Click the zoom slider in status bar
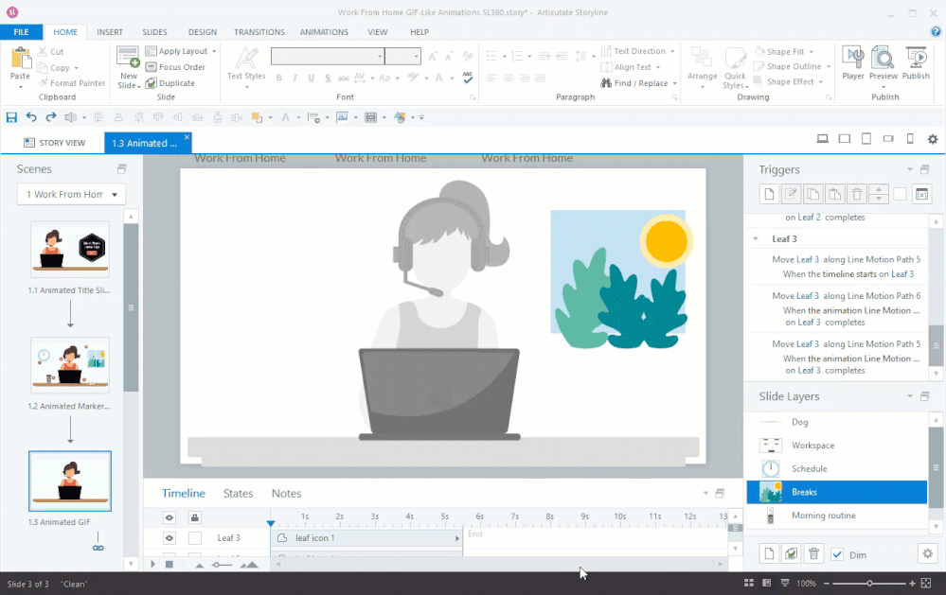The width and height of the screenshot is (946, 595). 869,584
